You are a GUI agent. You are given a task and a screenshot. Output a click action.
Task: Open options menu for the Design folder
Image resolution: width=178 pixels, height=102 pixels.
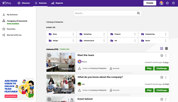coord(73,41)
